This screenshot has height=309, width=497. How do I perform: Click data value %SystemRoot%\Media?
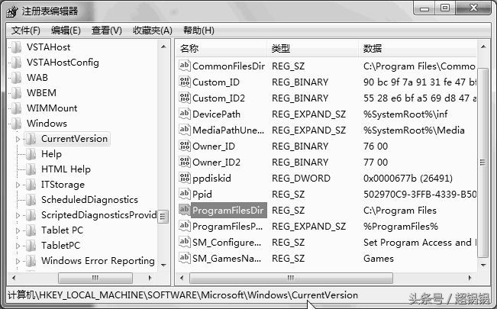[414, 130]
